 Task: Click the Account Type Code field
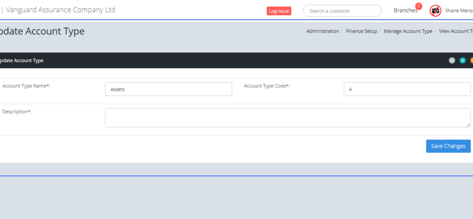407,89
